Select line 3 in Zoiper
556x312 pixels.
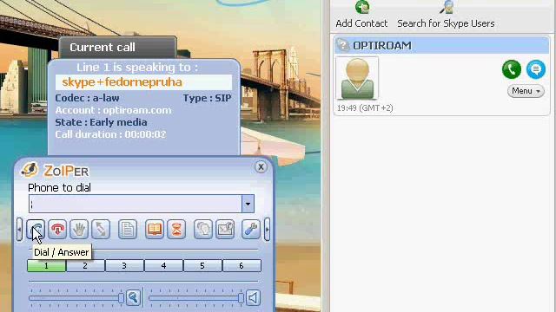(x=124, y=266)
